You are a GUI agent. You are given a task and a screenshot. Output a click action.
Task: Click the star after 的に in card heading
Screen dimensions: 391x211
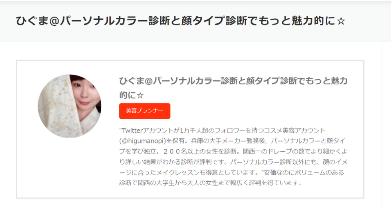coord(140,95)
